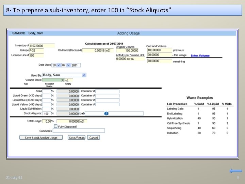Open the Date Used month dropdown

point(68,65)
